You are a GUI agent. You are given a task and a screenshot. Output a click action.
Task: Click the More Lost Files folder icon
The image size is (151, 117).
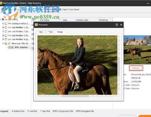point(9,43)
